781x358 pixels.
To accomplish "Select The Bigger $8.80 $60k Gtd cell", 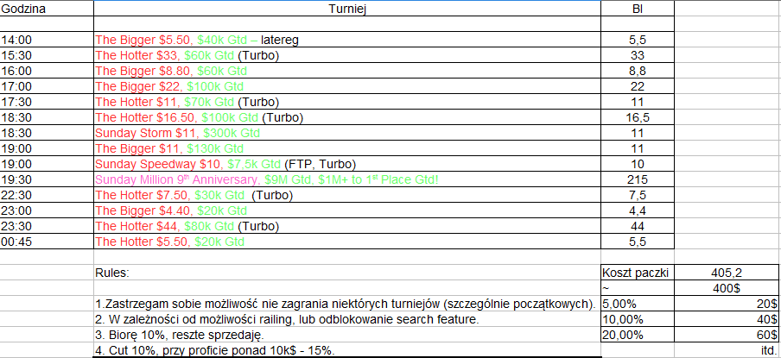I will (x=347, y=71).
